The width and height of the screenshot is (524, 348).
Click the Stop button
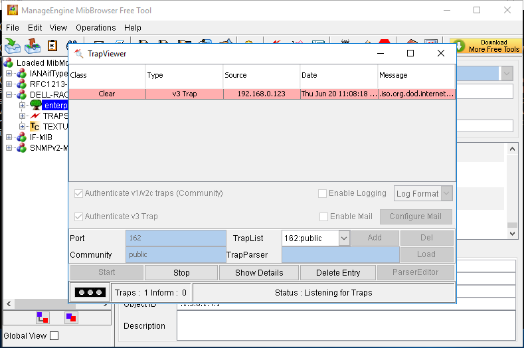[181, 273]
